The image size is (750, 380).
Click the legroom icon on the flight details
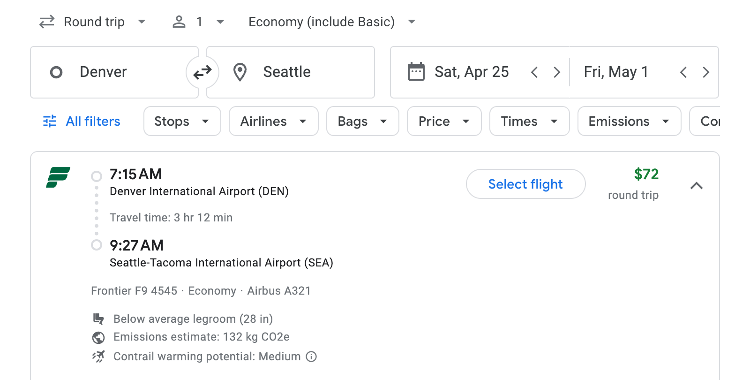coord(98,319)
